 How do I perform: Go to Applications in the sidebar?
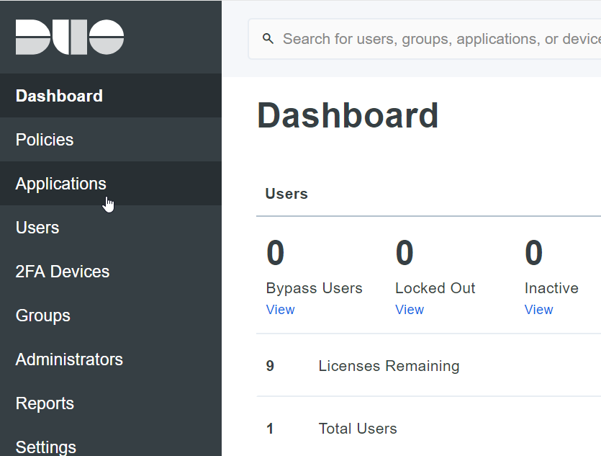[60, 184]
